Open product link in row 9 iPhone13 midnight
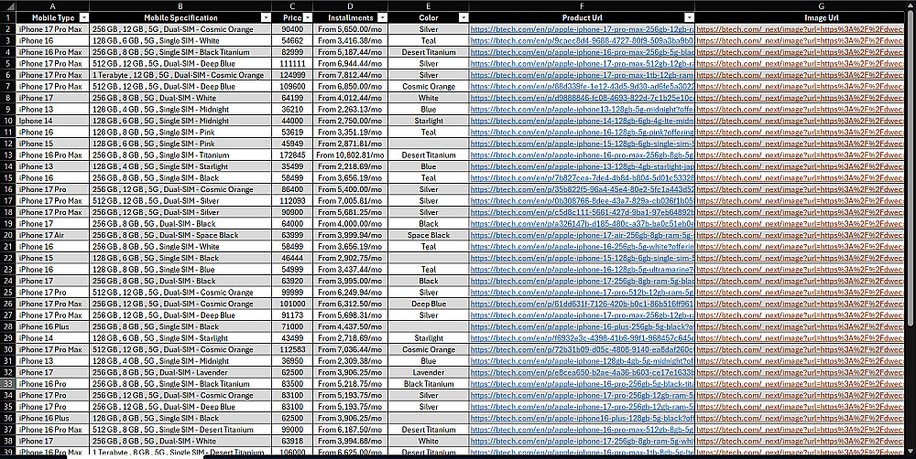Viewport: 916px width, 459px height. coord(582,109)
